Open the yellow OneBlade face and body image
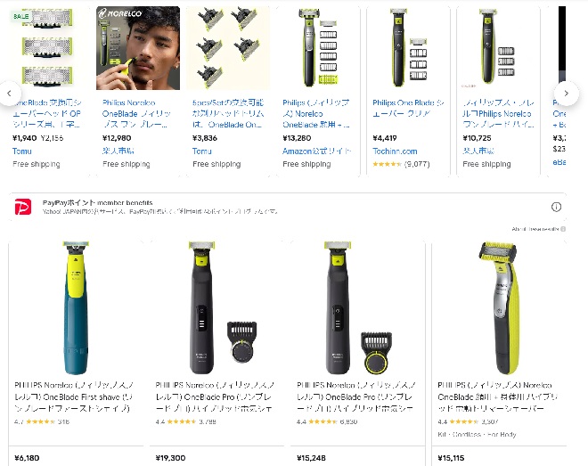 point(501,307)
